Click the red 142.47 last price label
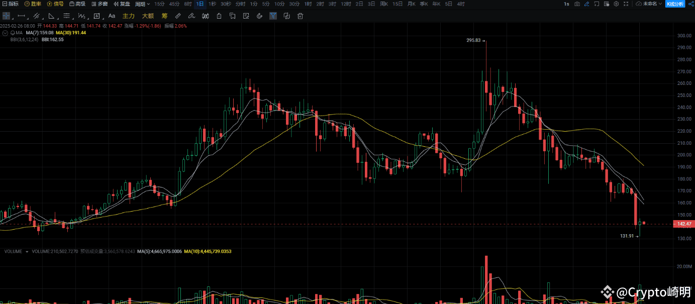695x304 pixels. coord(684,223)
